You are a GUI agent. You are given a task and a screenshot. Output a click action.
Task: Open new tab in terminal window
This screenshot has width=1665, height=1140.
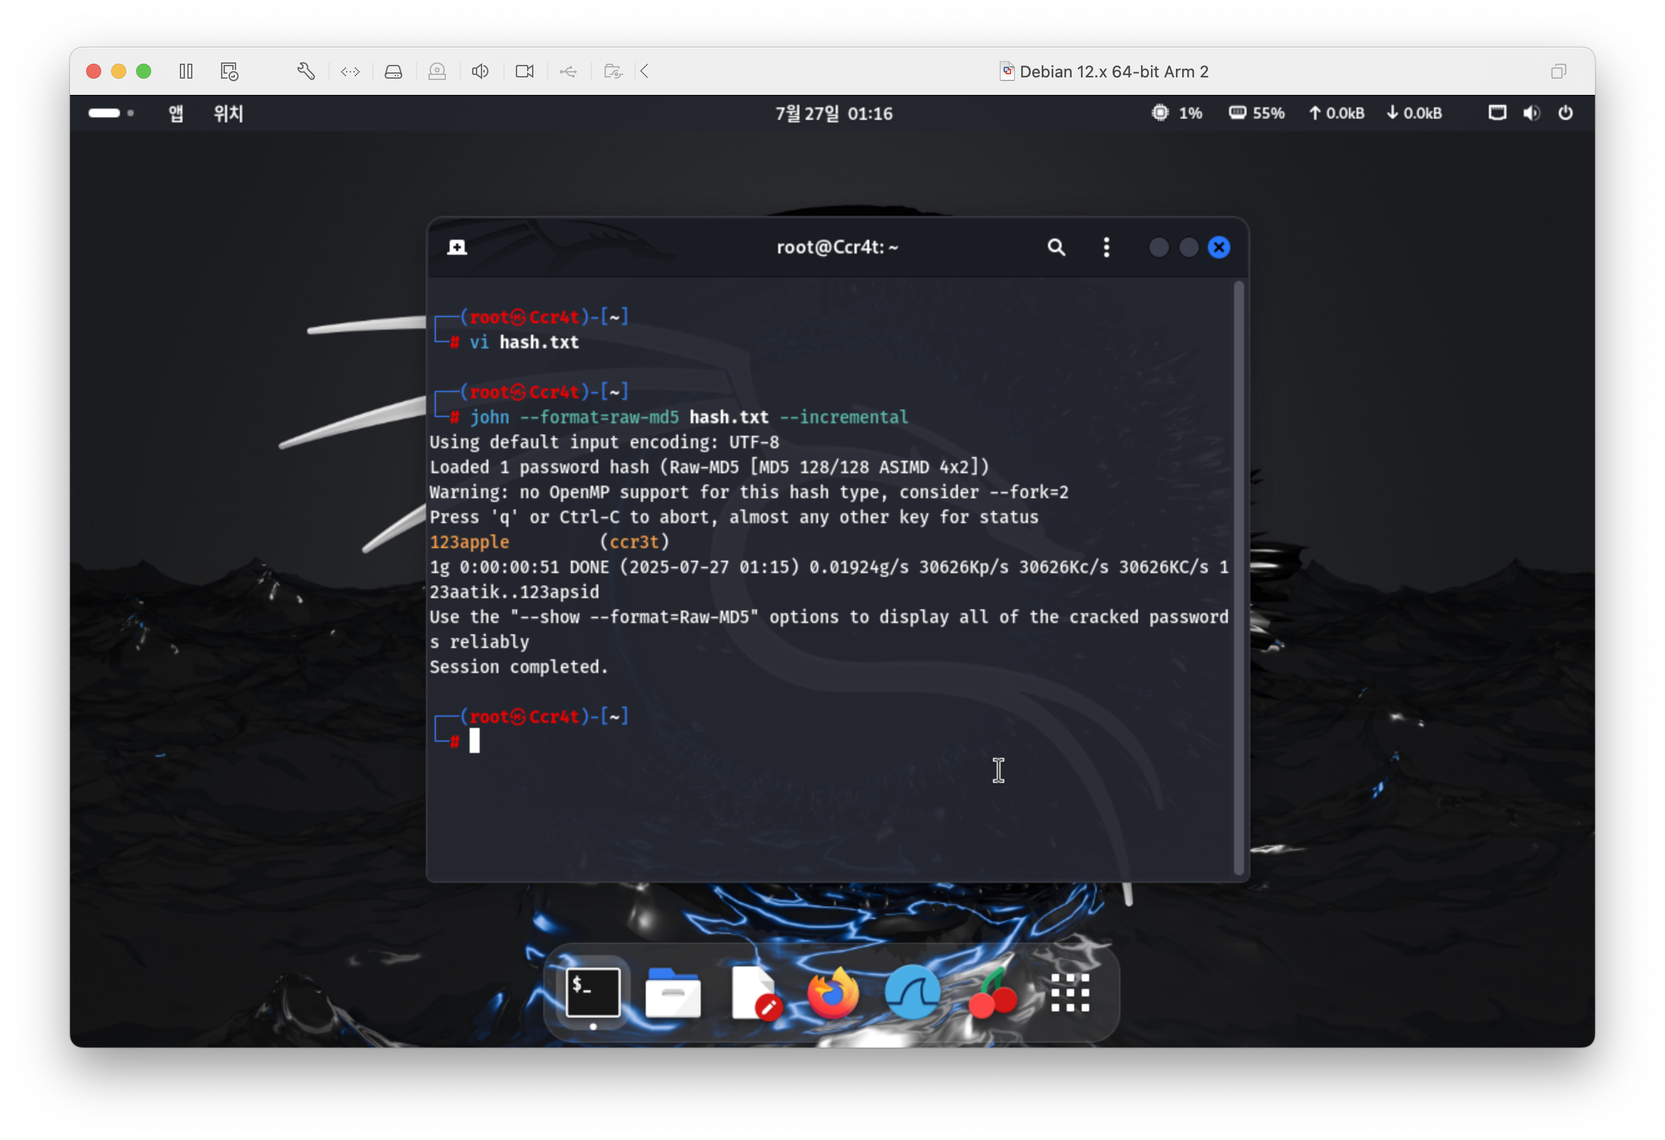(457, 247)
